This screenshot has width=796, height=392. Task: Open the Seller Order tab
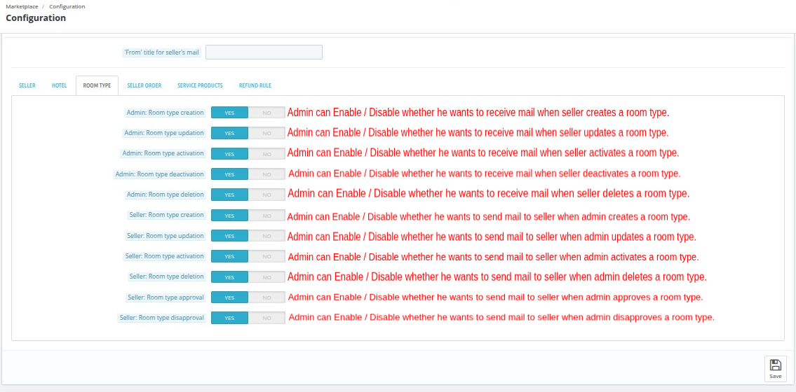click(x=144, y=85)
